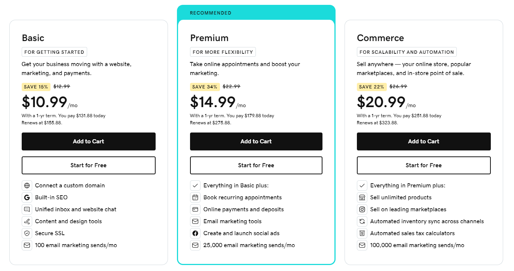Click the envelope icon for 25,000 email sends
Viewport: 514px width, 271px height.
pos(195,245)
